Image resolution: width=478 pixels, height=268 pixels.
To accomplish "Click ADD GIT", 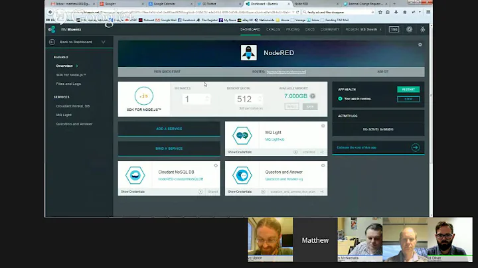I will click(382, 72).
